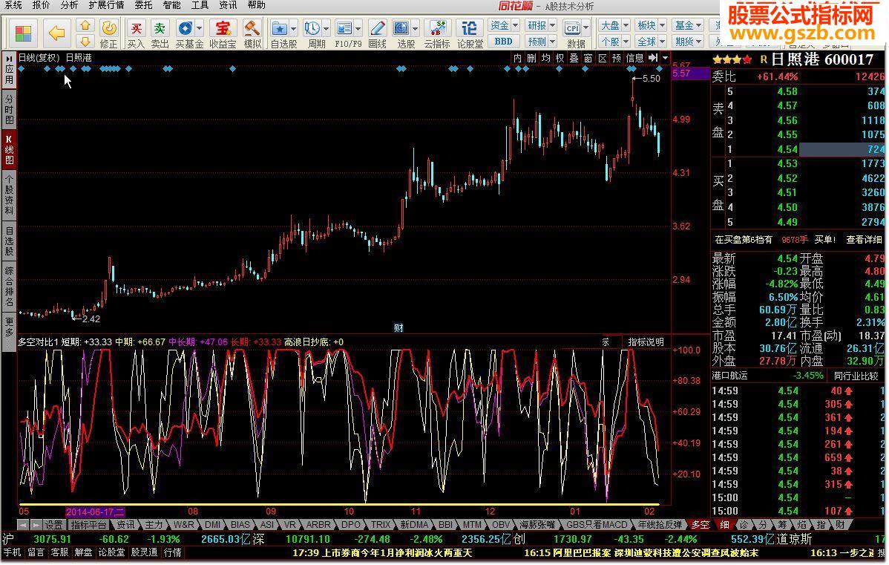Click the stock title 日照港 600017
889x565 pixels.
coord(822,59)
